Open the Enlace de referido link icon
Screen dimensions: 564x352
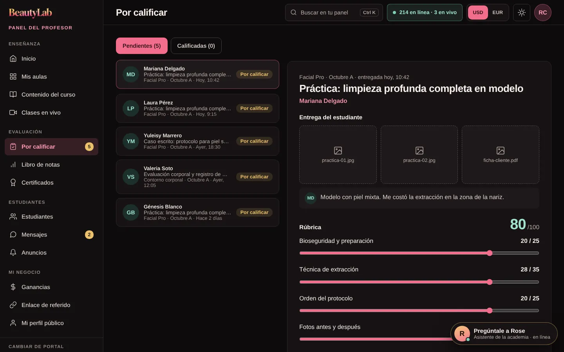pyautogui.click(x=13, y=305)
